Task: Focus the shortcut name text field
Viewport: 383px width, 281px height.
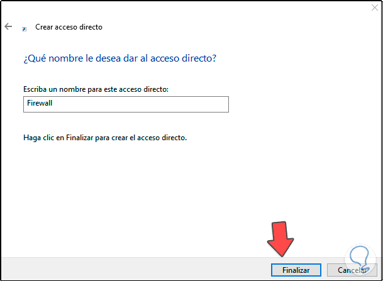Action: coord(125,104)
